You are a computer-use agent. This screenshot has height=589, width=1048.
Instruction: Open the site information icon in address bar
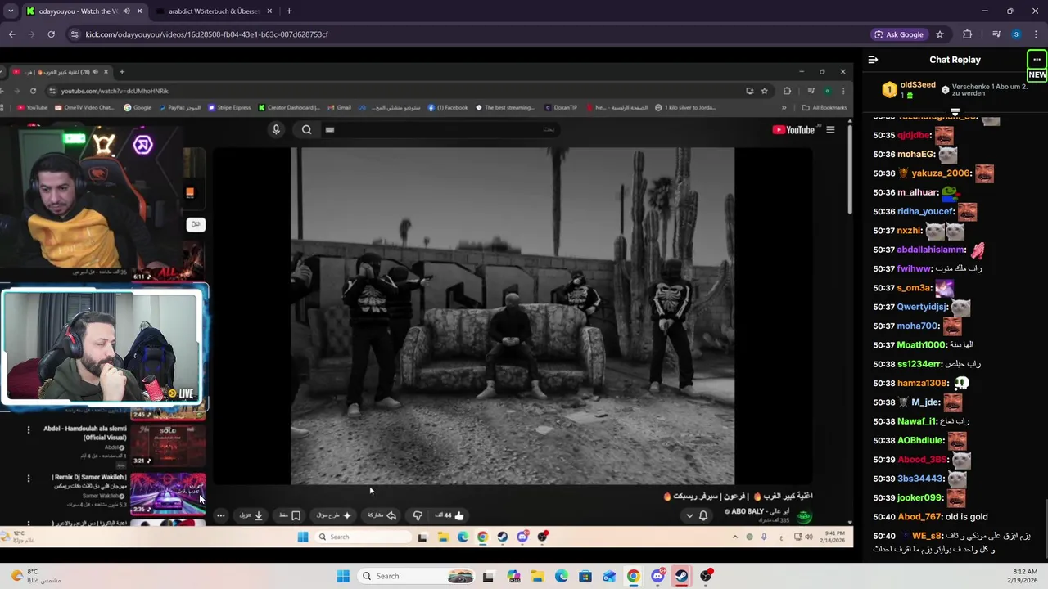click(x=75, y=34)
